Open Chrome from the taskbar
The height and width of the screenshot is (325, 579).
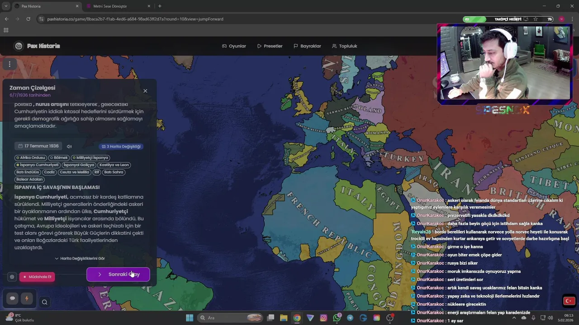tap(297, 318)
